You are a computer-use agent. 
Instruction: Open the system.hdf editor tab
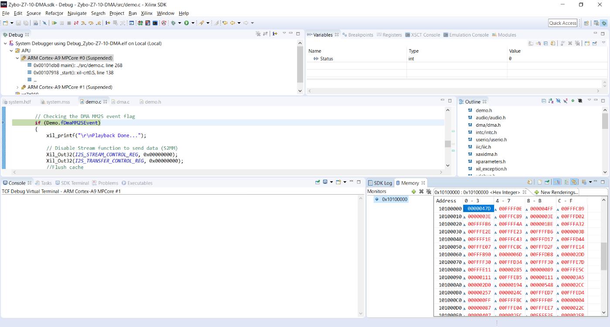[16, 102]
